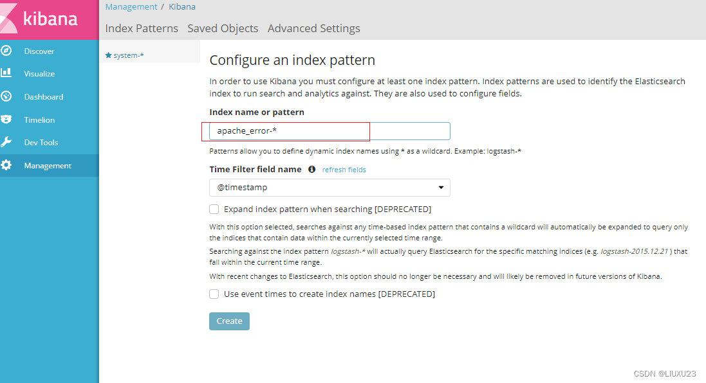The image size is (706, 383).
Task: Check Use event times to create index names
Action: click(x=214, y=294)
